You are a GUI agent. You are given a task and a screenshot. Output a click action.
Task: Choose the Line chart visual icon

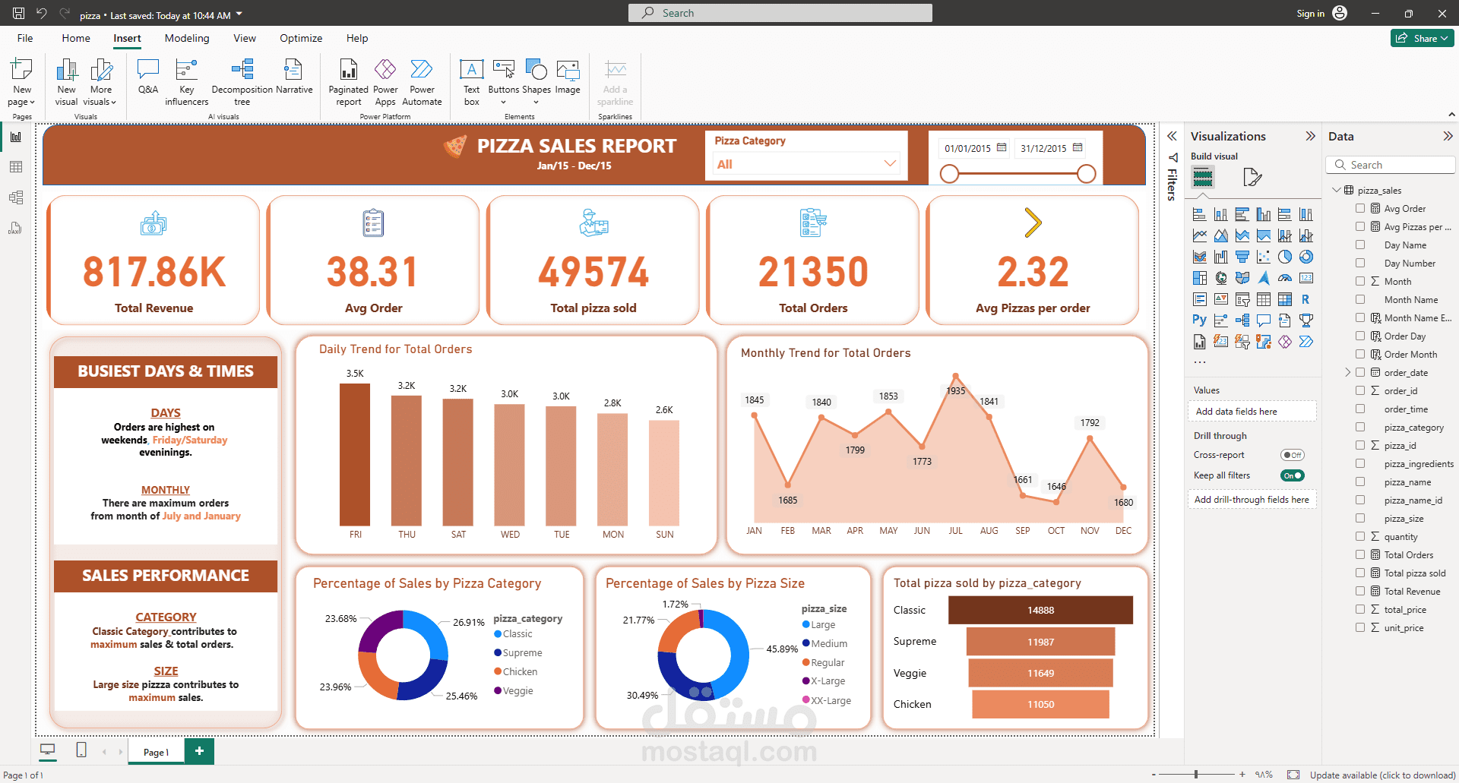pos(1200,235)
